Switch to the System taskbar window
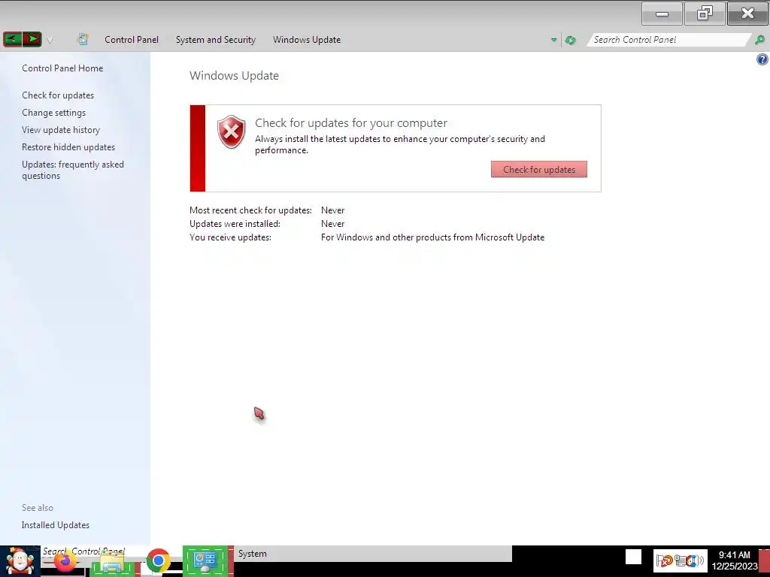The height and width of the screenshot is (577, 770). 373,554
